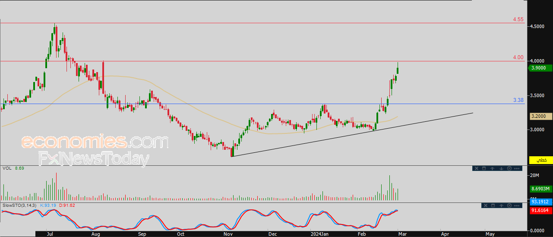This screenshot has width=553, height=237.
Task: Click the Feb label on time axis
Action: (x=361, y=234)
